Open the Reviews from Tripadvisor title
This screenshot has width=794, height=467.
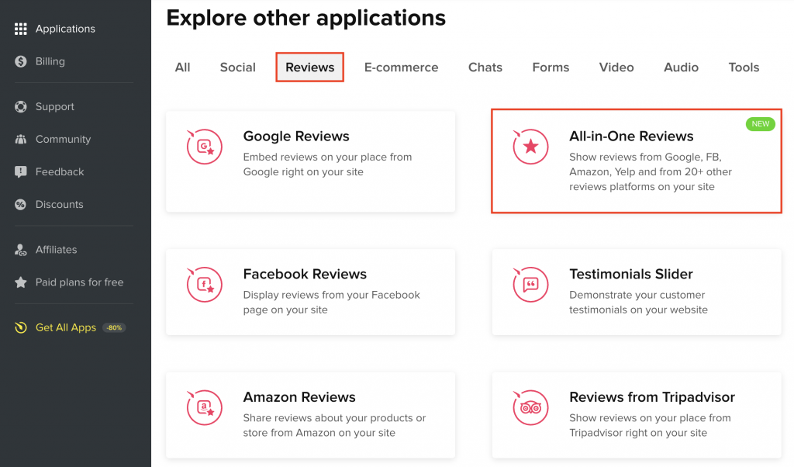(x=651, y=397)
